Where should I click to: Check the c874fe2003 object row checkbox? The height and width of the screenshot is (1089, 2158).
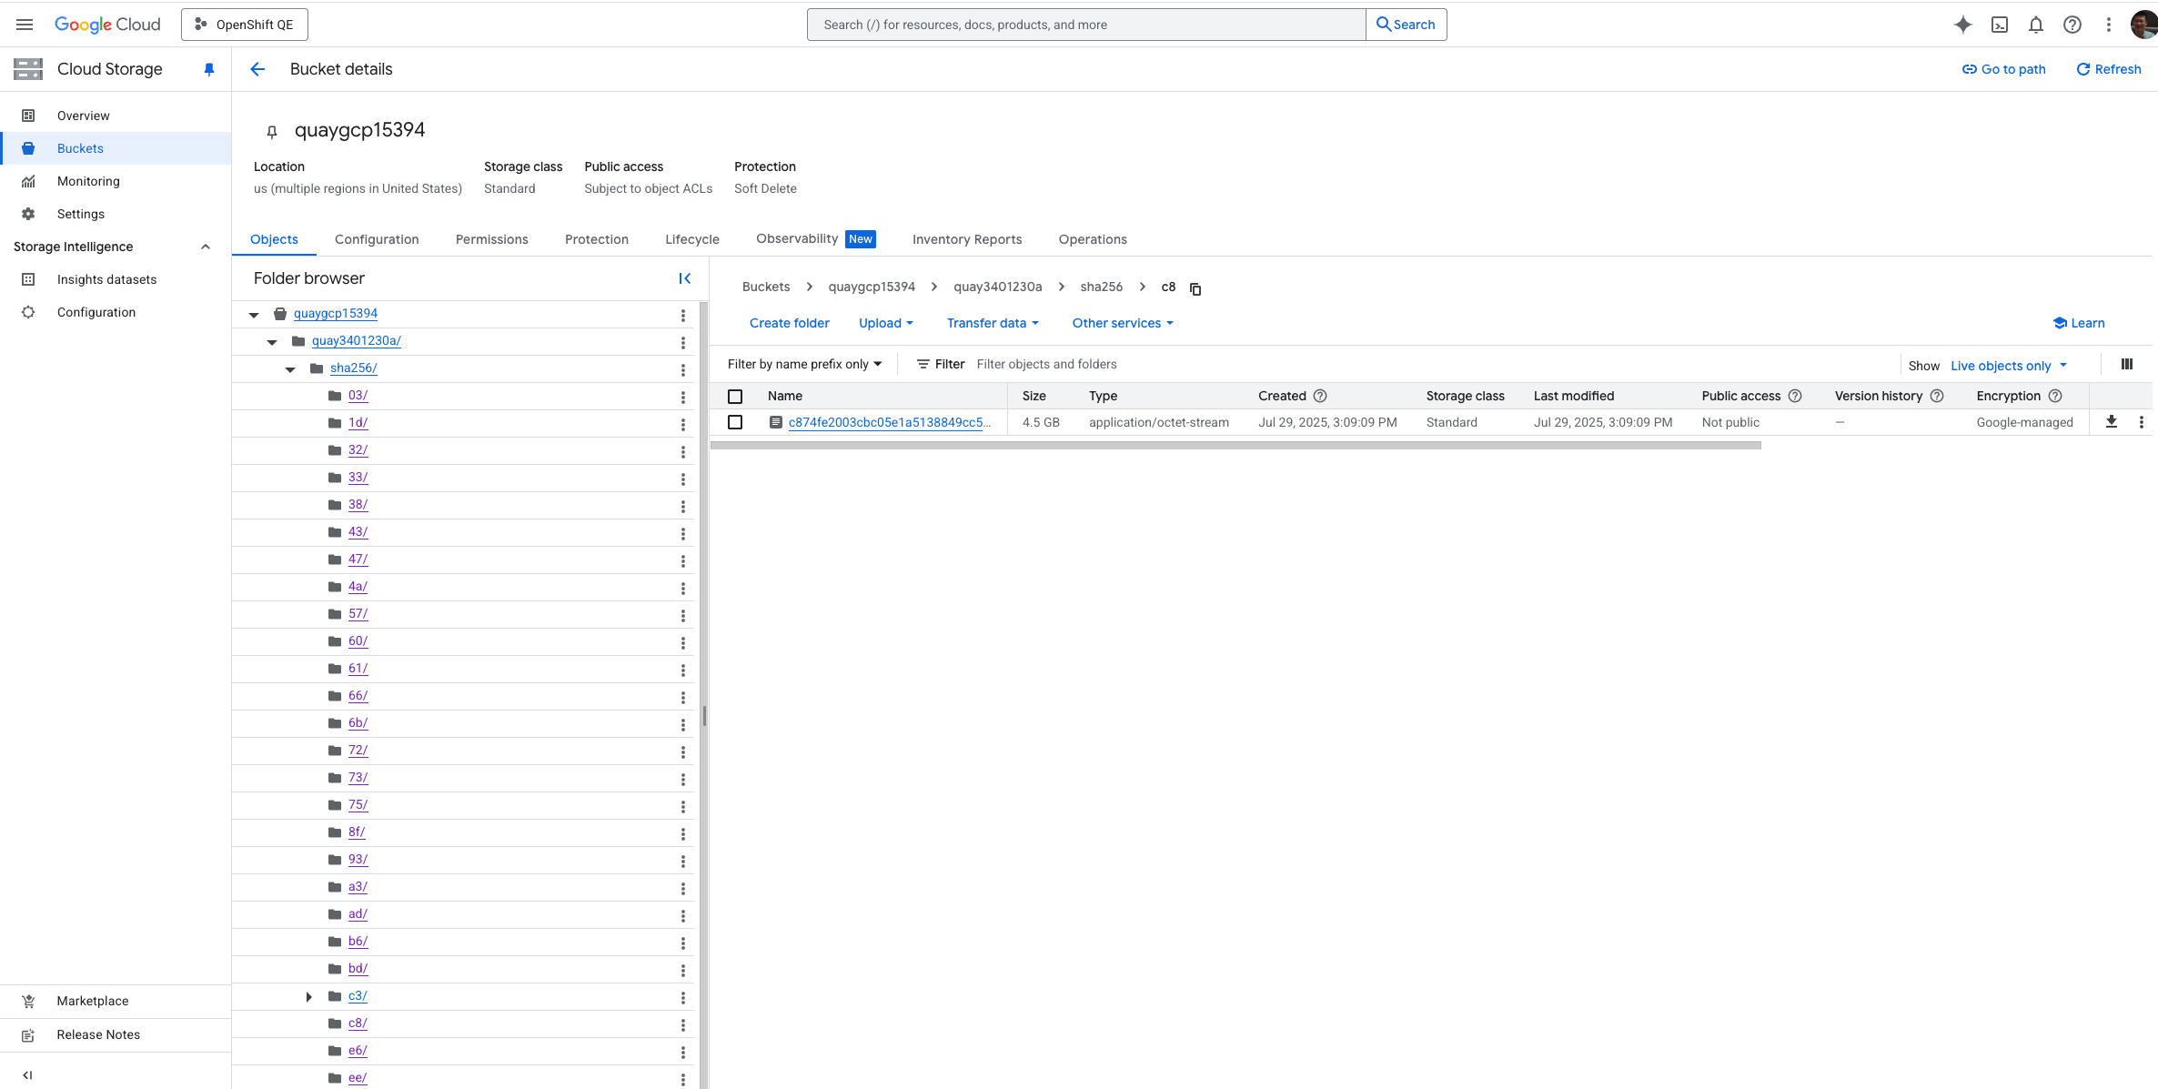pyautogui.click(x=735, y=422)
